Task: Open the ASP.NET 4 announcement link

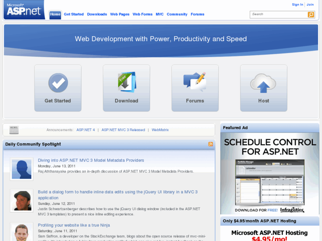Action: tap(85, 130)
